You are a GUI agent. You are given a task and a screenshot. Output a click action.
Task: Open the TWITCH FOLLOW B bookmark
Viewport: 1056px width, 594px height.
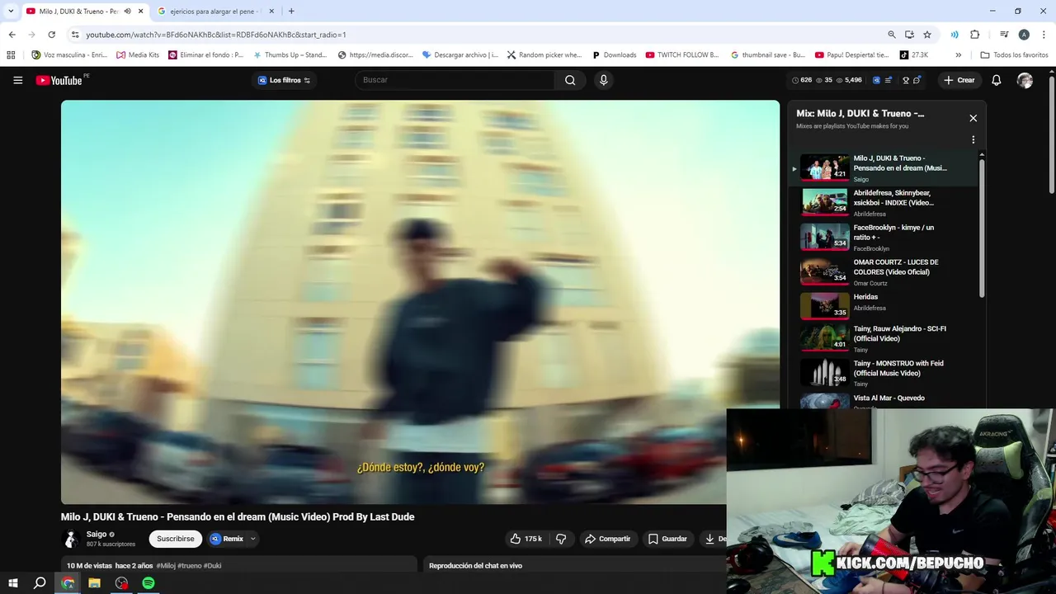[683, 55]
